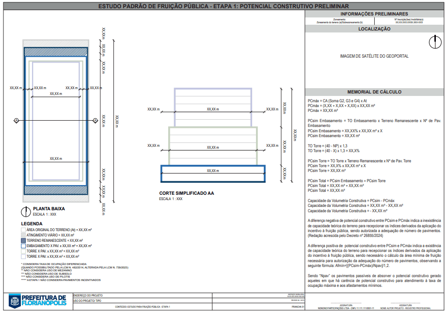Select the 'ESCALA 1 : XXX' text under CORTE SIMPLIFICADO
Image resolution: width=447 pixels, height=313 pixels.
171,199
